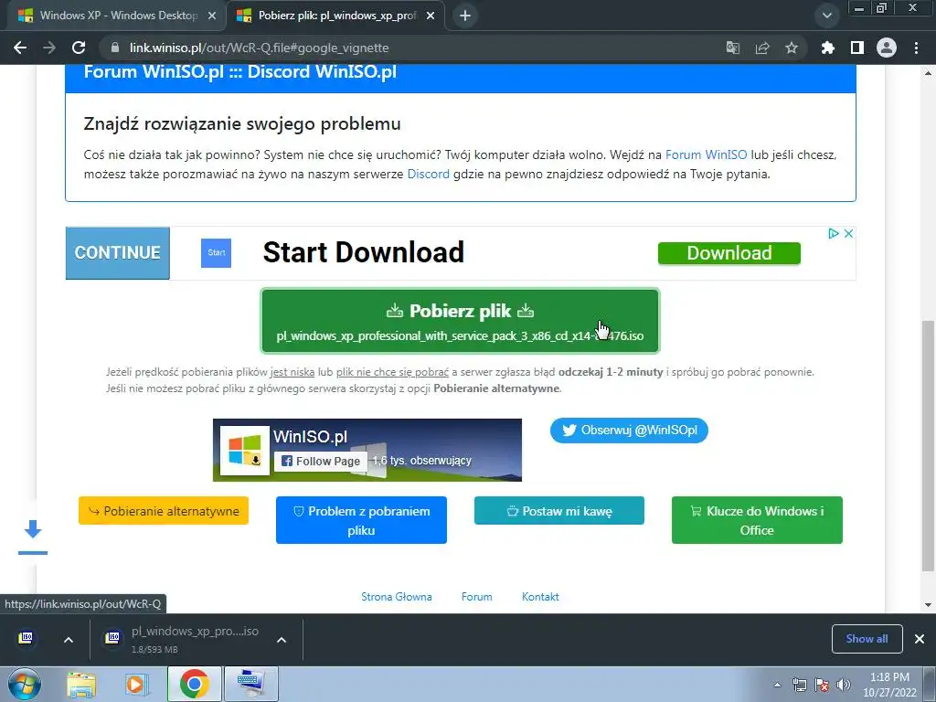Image resolution: width=936 pixels, height=702 pixels.
Task: Follow WinISO.pl Facebook page
Action: click(x=321, y=461)
